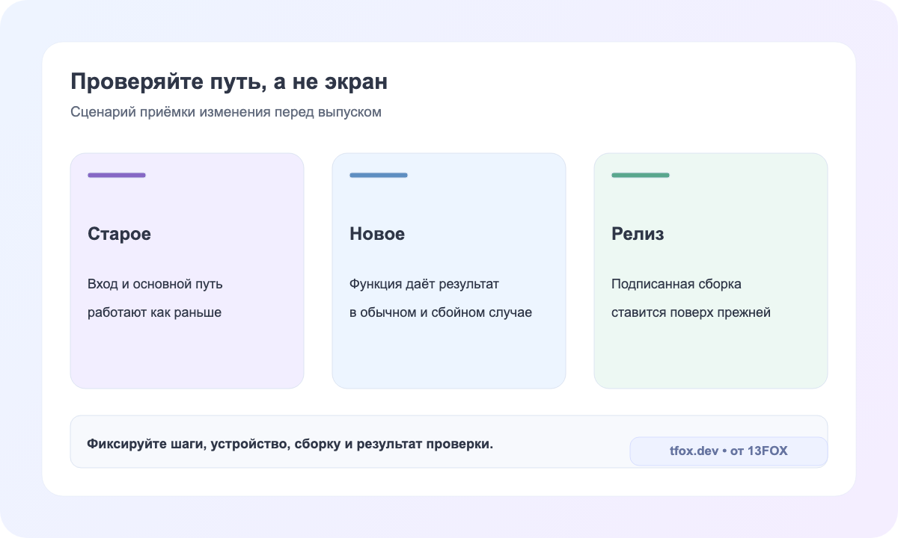
Task: Select the "Старое" card title
Action: pyautogui.click(x=120, y=234)
